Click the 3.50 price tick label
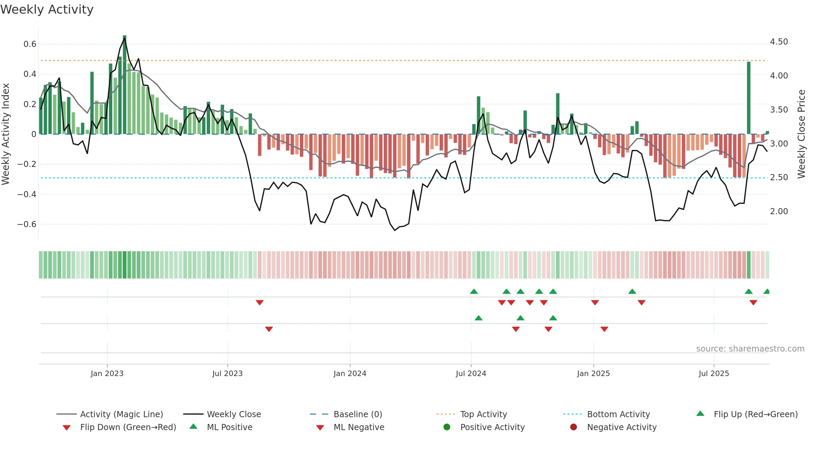Viewport: 816px width, 459px height. [779, 110]
